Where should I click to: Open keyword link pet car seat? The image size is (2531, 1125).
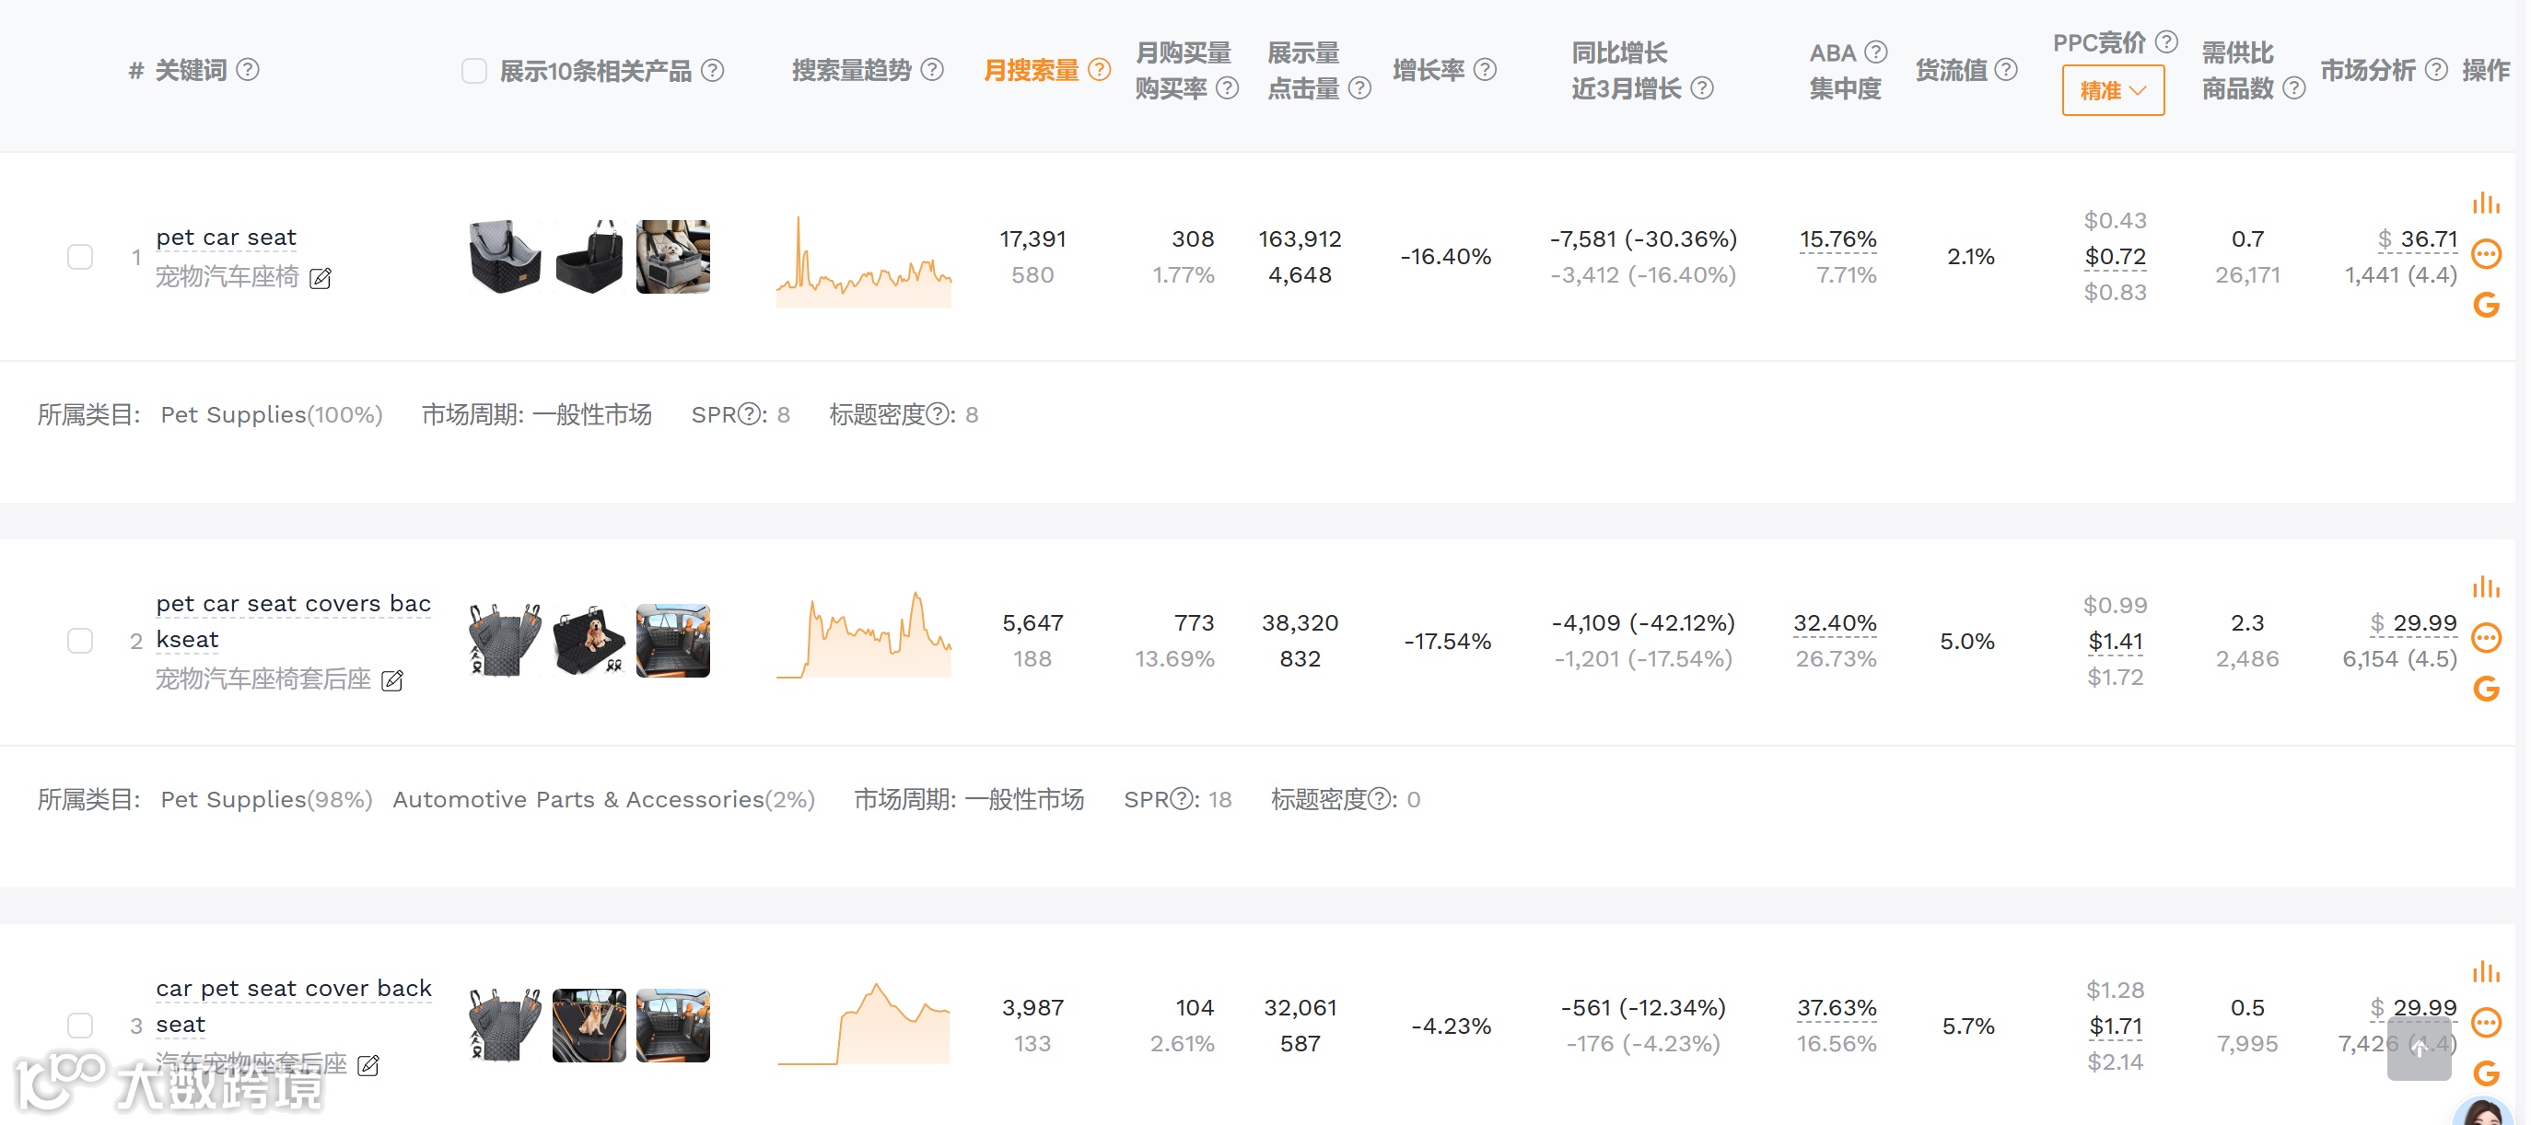[226, 238]
